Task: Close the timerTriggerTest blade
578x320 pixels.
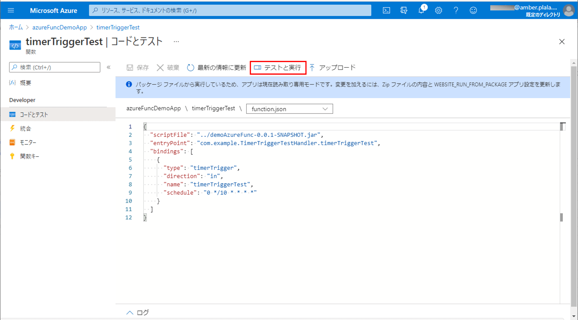Action: coord(562,42)
